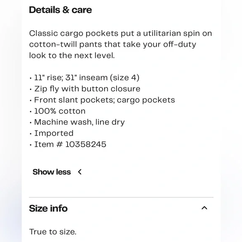
Task: Click the word care in heading
Action: 82,10
